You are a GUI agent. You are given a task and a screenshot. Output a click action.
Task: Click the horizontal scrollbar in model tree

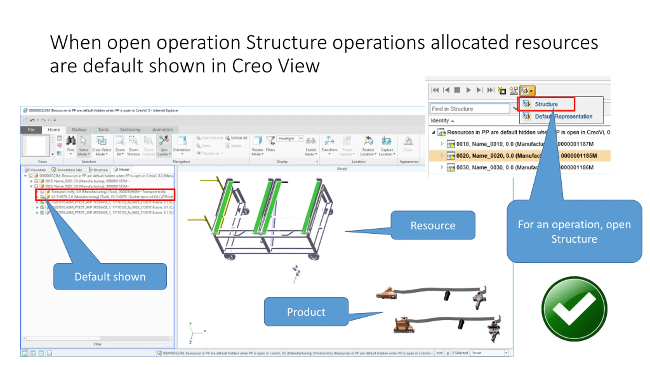(x=63, y=338)
